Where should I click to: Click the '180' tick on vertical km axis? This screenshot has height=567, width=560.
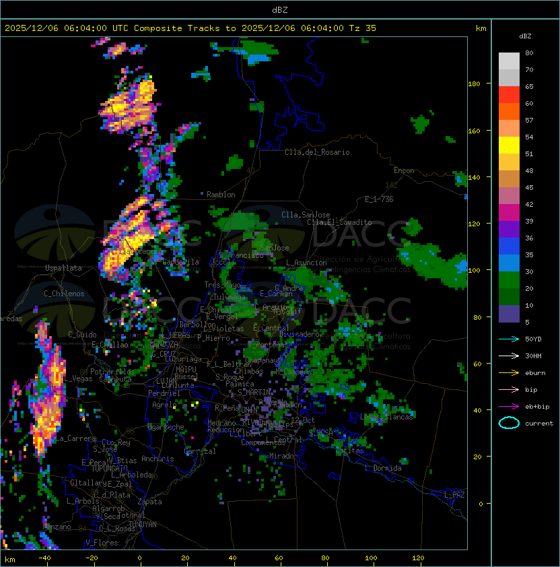point(474,84)
